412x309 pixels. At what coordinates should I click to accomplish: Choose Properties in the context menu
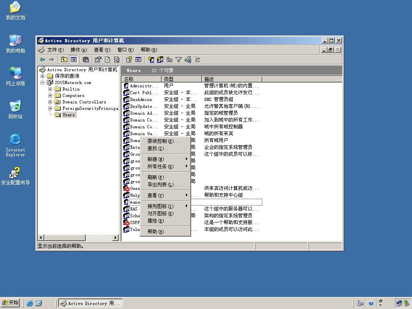(x=165, y=221)
